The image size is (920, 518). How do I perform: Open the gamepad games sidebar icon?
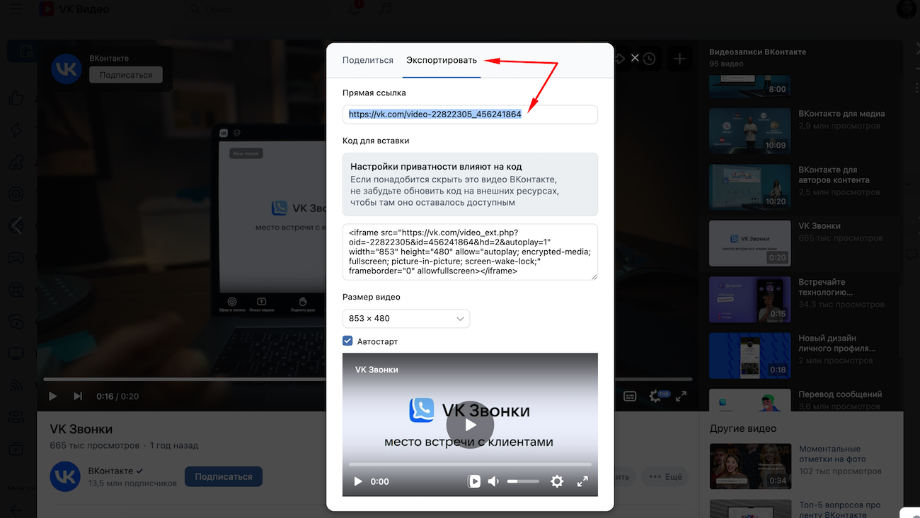16,257
